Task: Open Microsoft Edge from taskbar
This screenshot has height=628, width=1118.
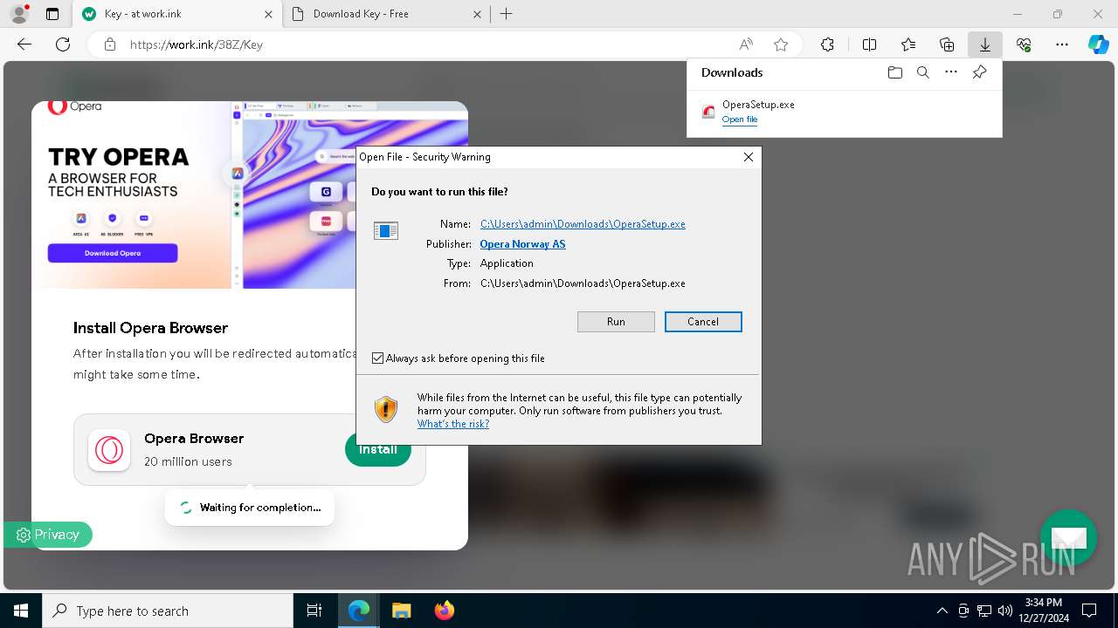Action: (359, 611)
